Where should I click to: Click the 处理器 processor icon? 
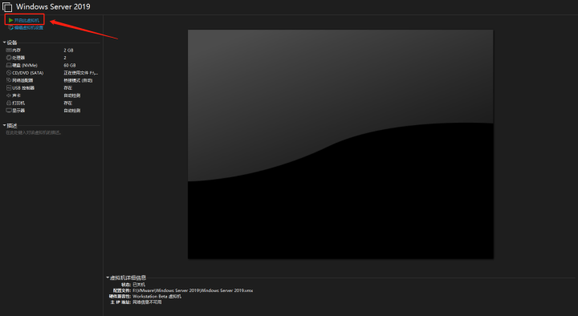point(9,58)
